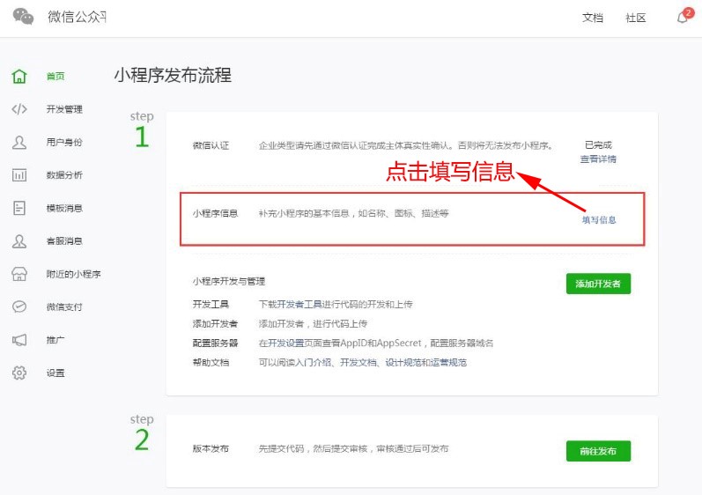This screenshot has height=495, width=702.
Task: Go to 微信支付 in the sidebar
Action: click(64, 307)
